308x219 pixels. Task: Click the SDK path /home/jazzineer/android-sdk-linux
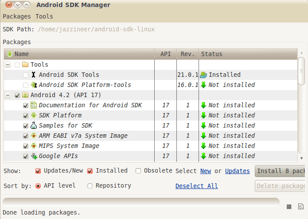click(x=96, y=29)
